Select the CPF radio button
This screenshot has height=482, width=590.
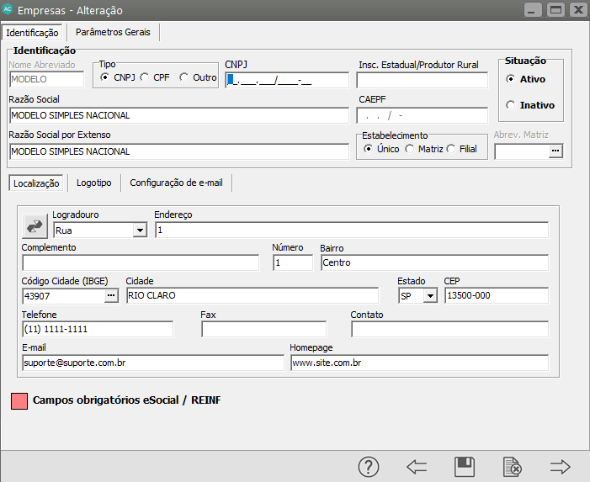146,77
